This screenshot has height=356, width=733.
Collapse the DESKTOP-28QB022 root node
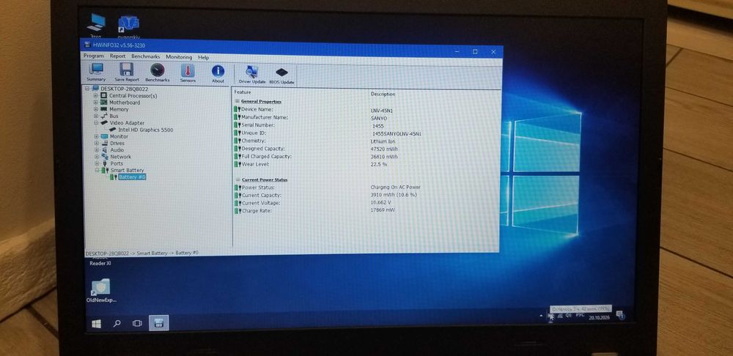pos(87,89)
